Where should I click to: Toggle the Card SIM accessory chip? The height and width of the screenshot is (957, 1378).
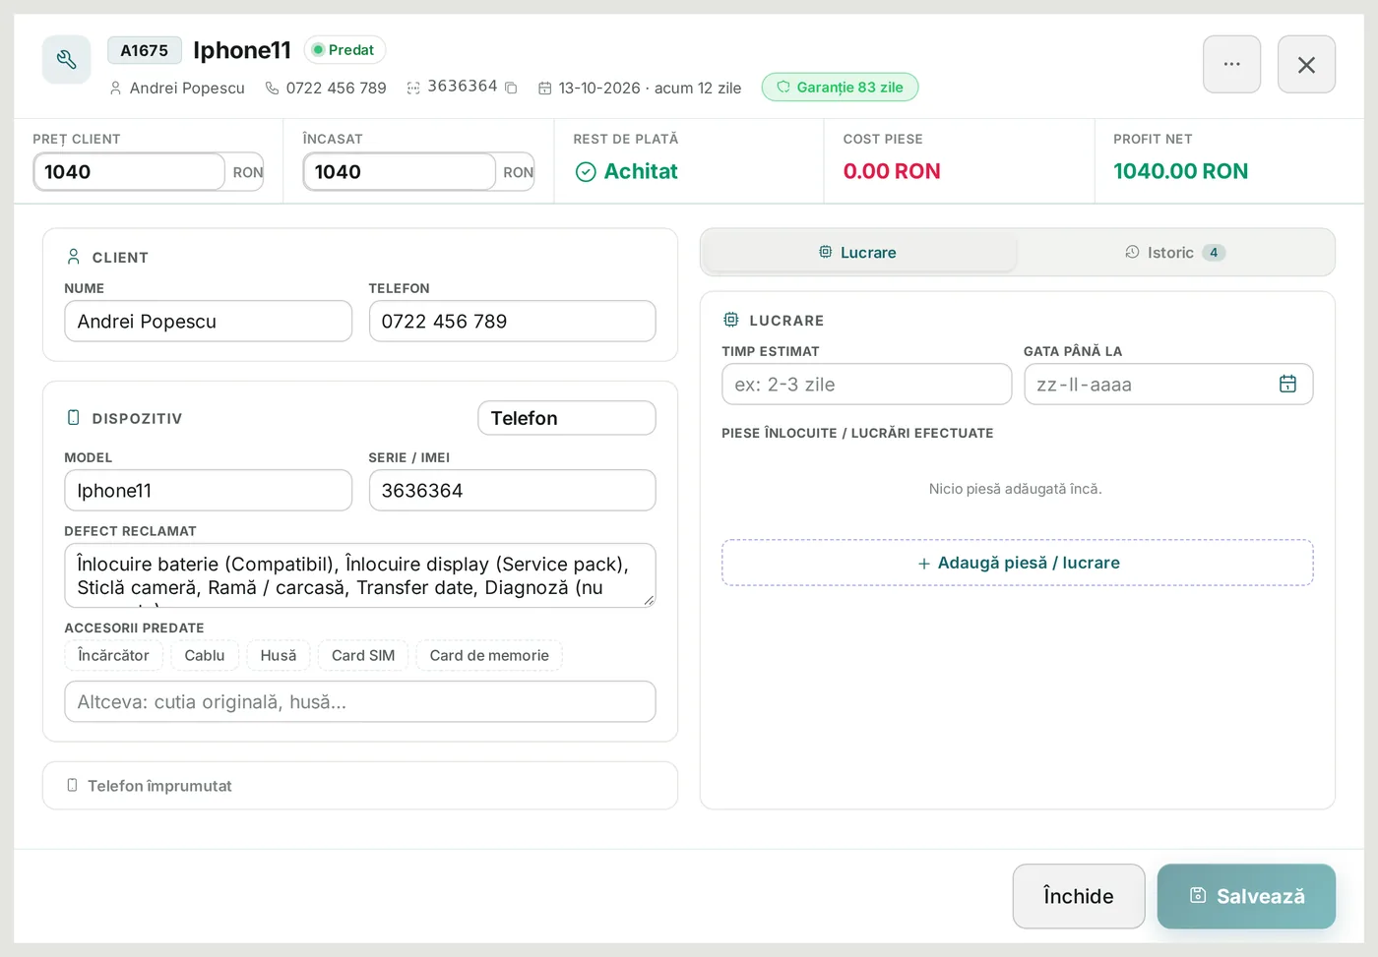[363, 655]
